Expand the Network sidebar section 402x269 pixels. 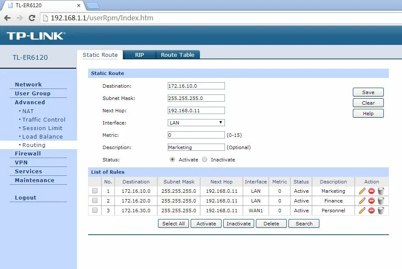click(x=28, y=84)
